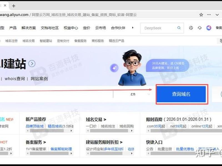Viewport: 222px width, 166px height.
Task: Open the browser three-dot more menu
Action: (x=209, y=15)
